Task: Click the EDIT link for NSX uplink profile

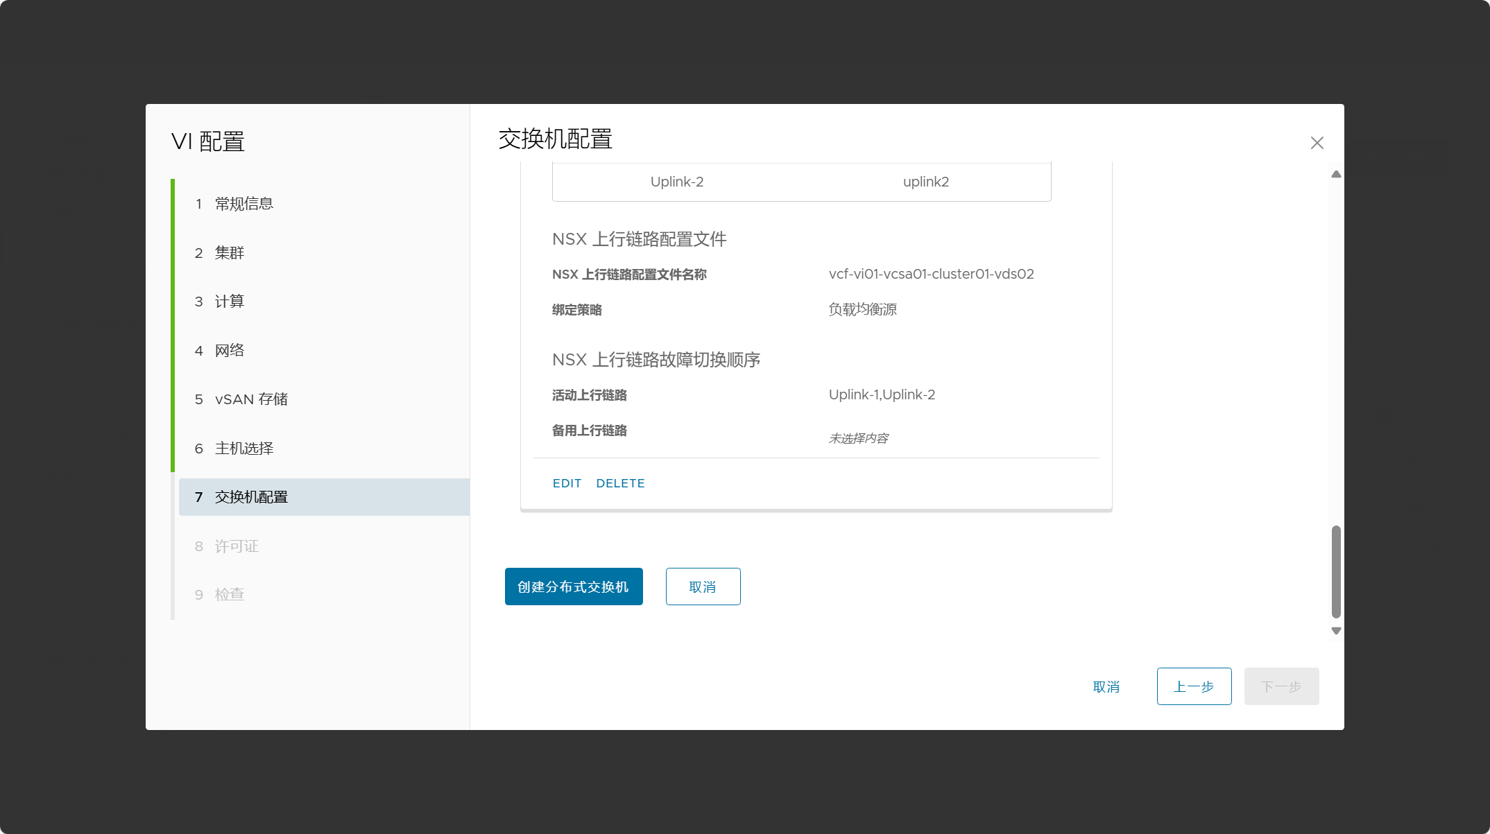Action: 566,483
